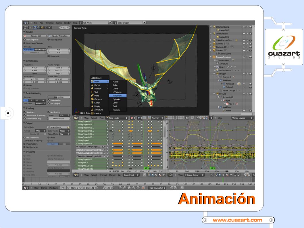Click the Camera.001 camera icon in outliner
Image resolution: width=304 pixels, height=228 pixels.
214,47
